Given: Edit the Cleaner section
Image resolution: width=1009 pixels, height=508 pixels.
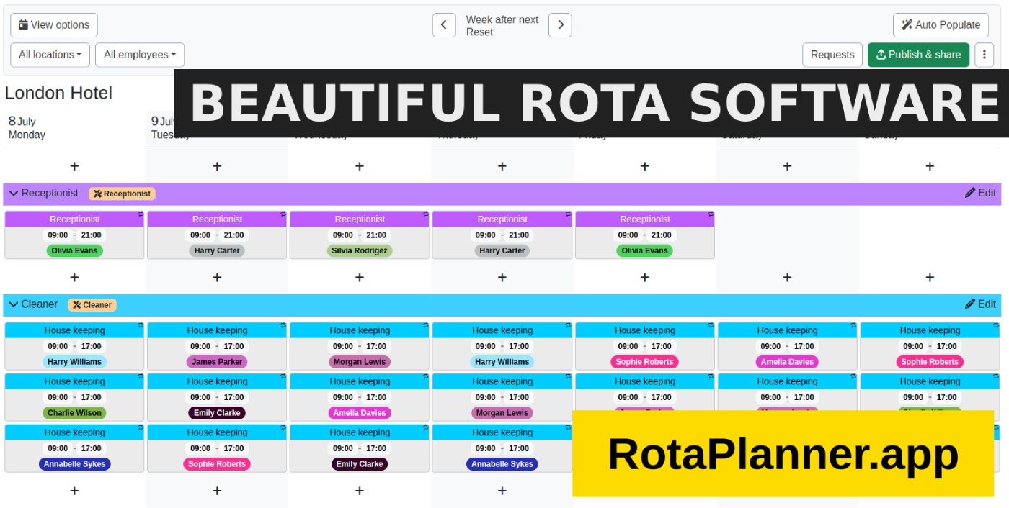Looking at the screenshot, I should tap(980, 304).
